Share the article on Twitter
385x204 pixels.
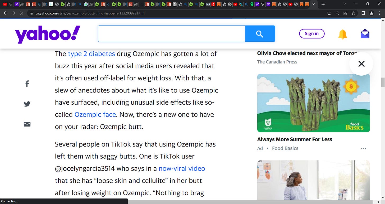point(27,104)
